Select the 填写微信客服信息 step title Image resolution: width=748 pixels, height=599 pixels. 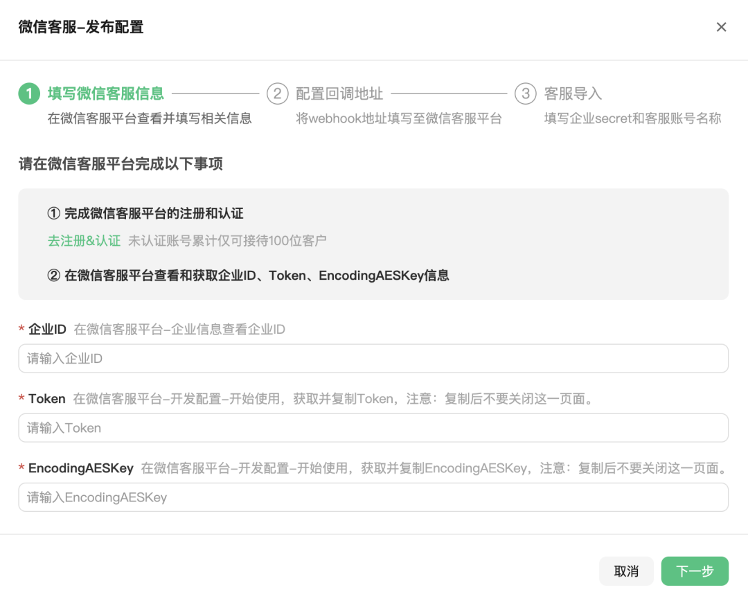[105, 93]
